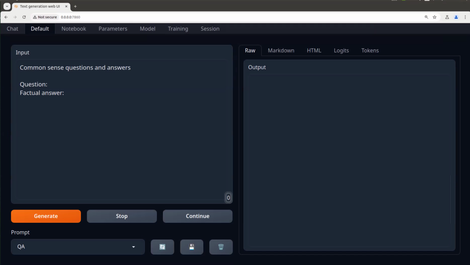This screenshot has width=470, height=265.
Task: Go back in browser history
Action: [x=6, y=17]
